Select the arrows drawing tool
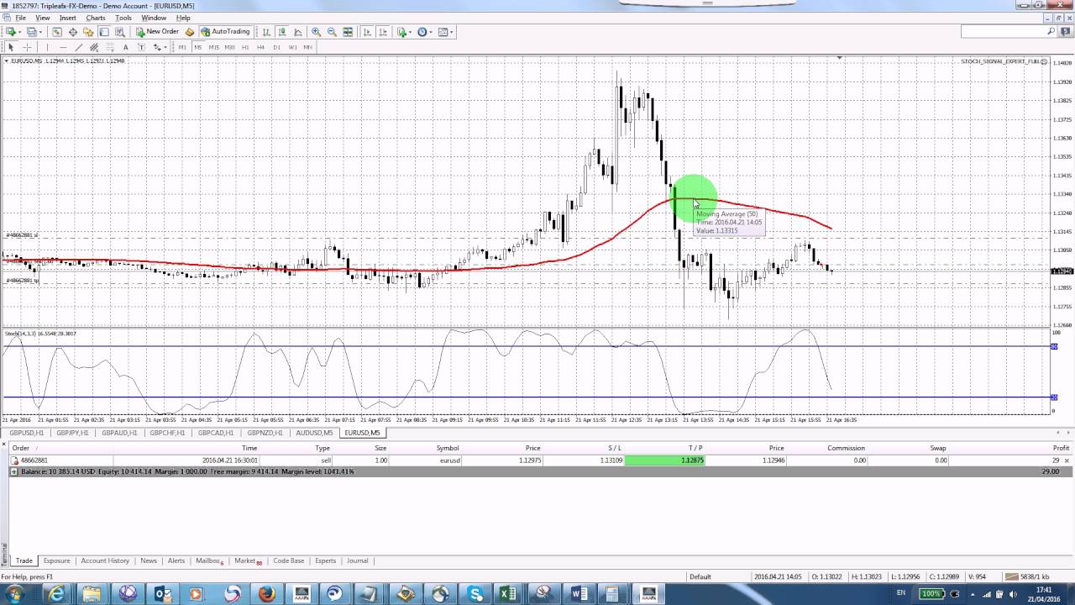Screen dimensions: 1075x605 coord(156,47)
